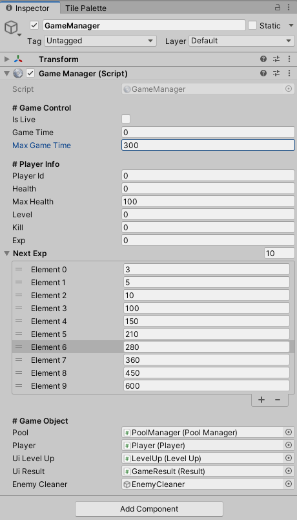Click the Exp value field

point(208,241)
